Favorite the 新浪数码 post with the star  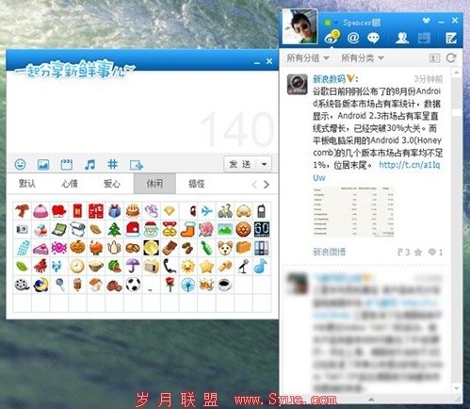[x=418, y=253]
